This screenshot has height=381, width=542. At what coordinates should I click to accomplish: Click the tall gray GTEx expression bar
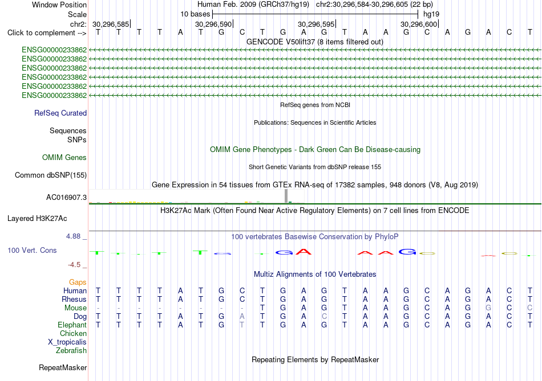click(x=286, y=196)
